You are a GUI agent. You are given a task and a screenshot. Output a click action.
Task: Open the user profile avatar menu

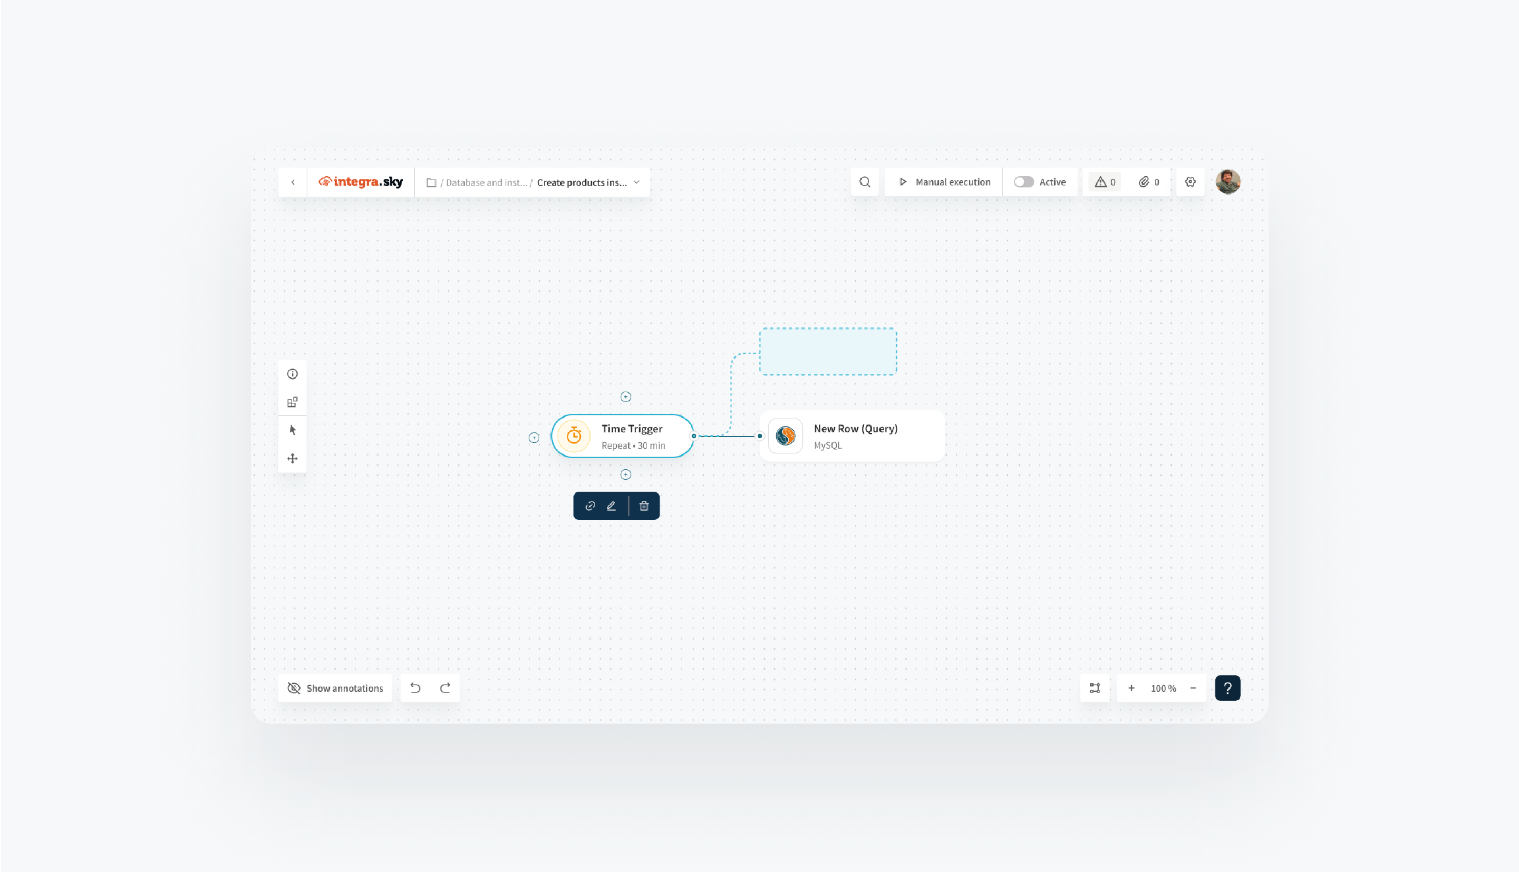1228,182
